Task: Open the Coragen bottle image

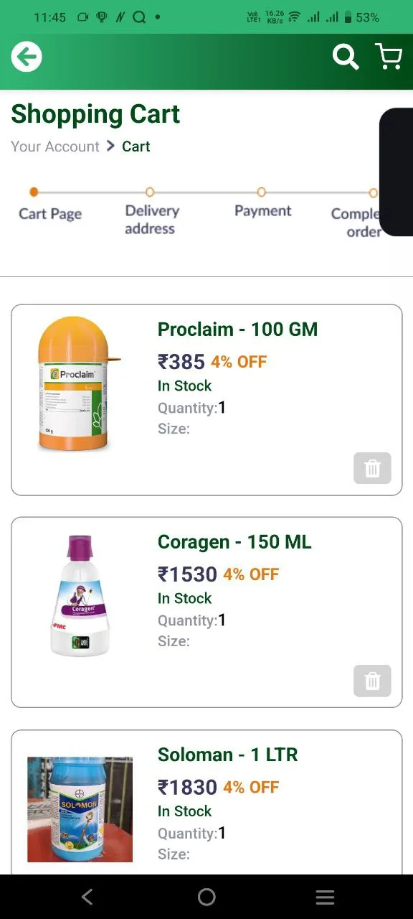Action: 80,595
